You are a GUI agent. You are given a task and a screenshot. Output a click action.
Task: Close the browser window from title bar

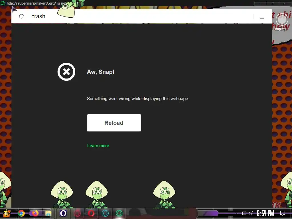[284, 3]
